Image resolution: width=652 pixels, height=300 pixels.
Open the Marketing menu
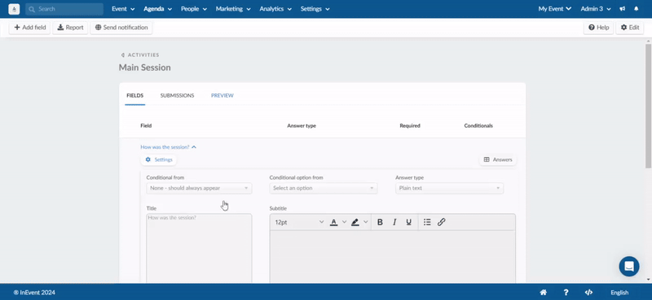coord(233,9)
